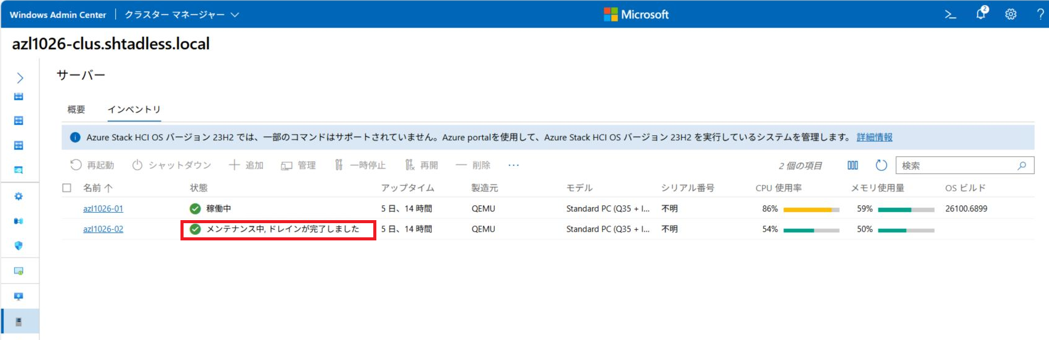Viewport: 1049px width, 340px height.
Task: Click the info icon in blue banner
Action: (75, 137)
